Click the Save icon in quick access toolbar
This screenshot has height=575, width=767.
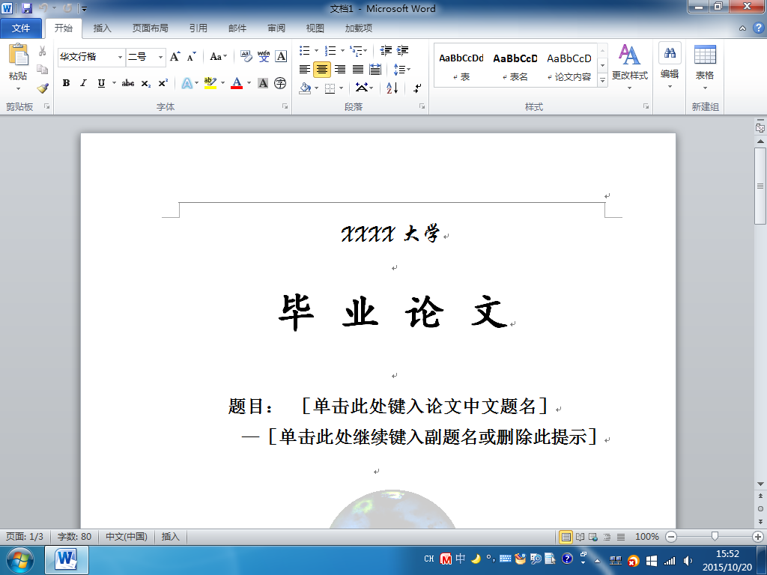(27, 8)
